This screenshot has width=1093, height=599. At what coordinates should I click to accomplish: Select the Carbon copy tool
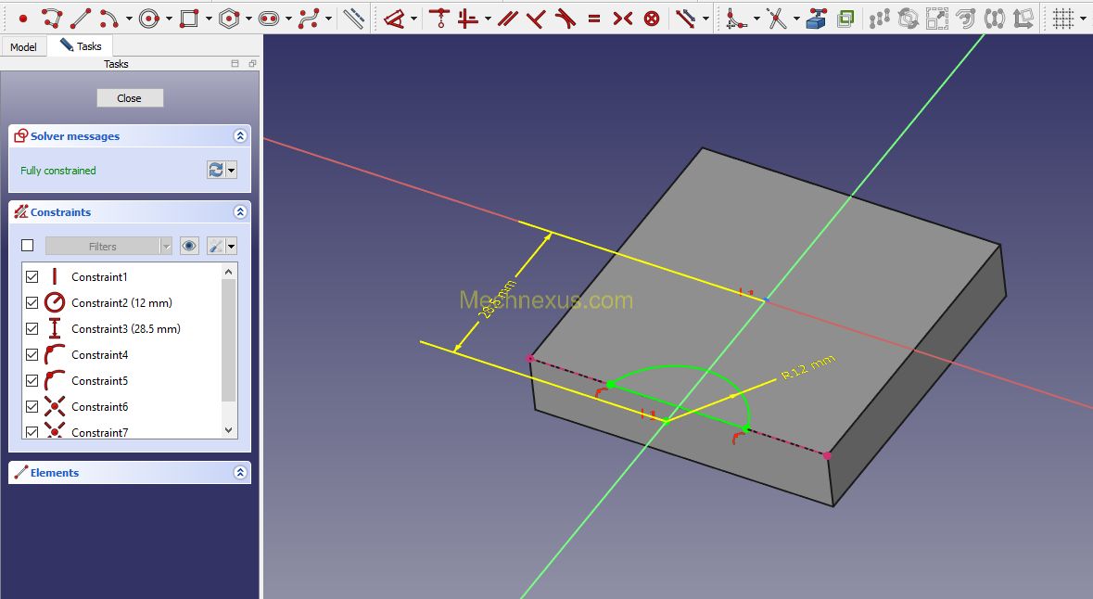pyautogui.click(x=845, y=19)
